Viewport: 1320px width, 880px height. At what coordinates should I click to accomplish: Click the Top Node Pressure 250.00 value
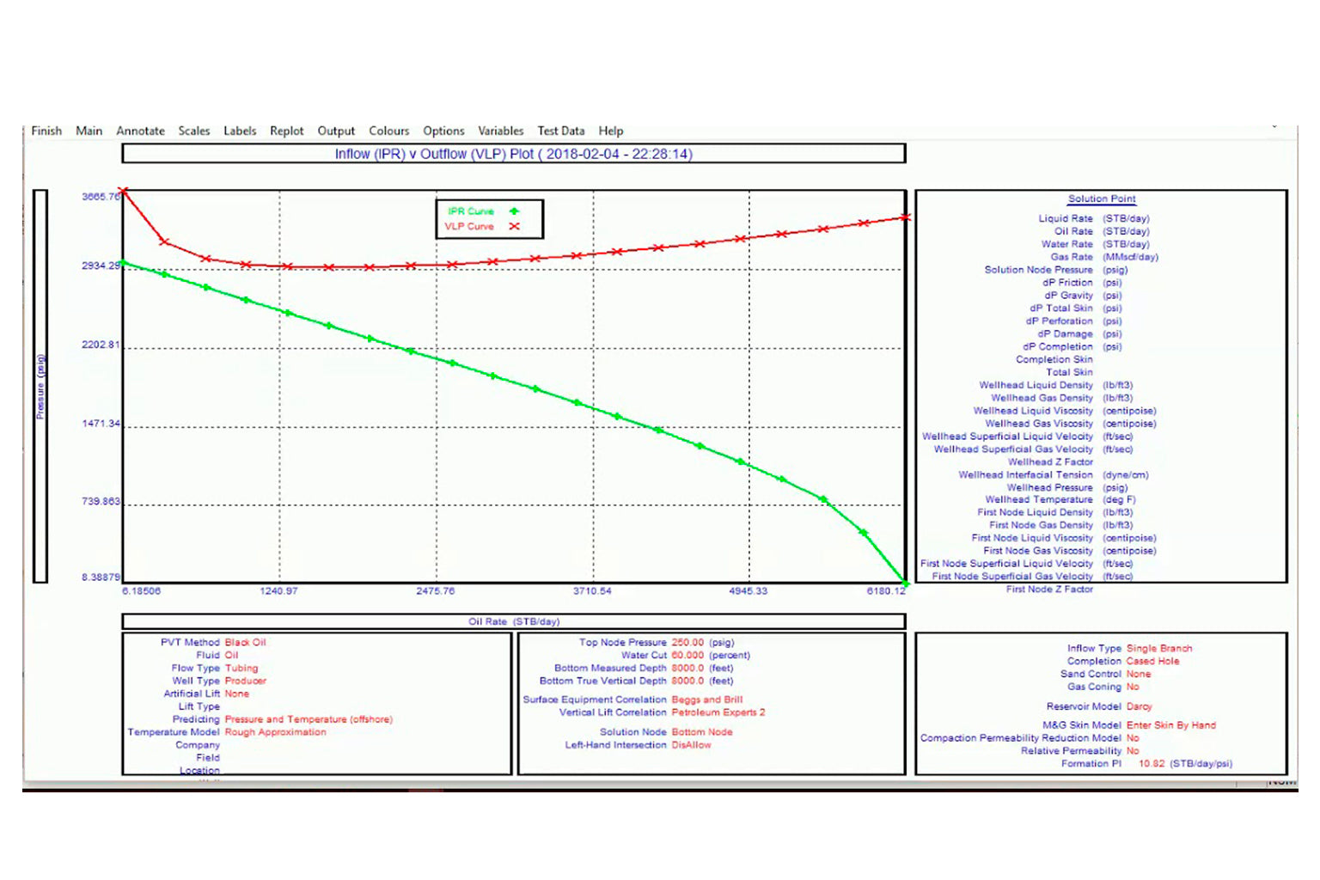687,643
